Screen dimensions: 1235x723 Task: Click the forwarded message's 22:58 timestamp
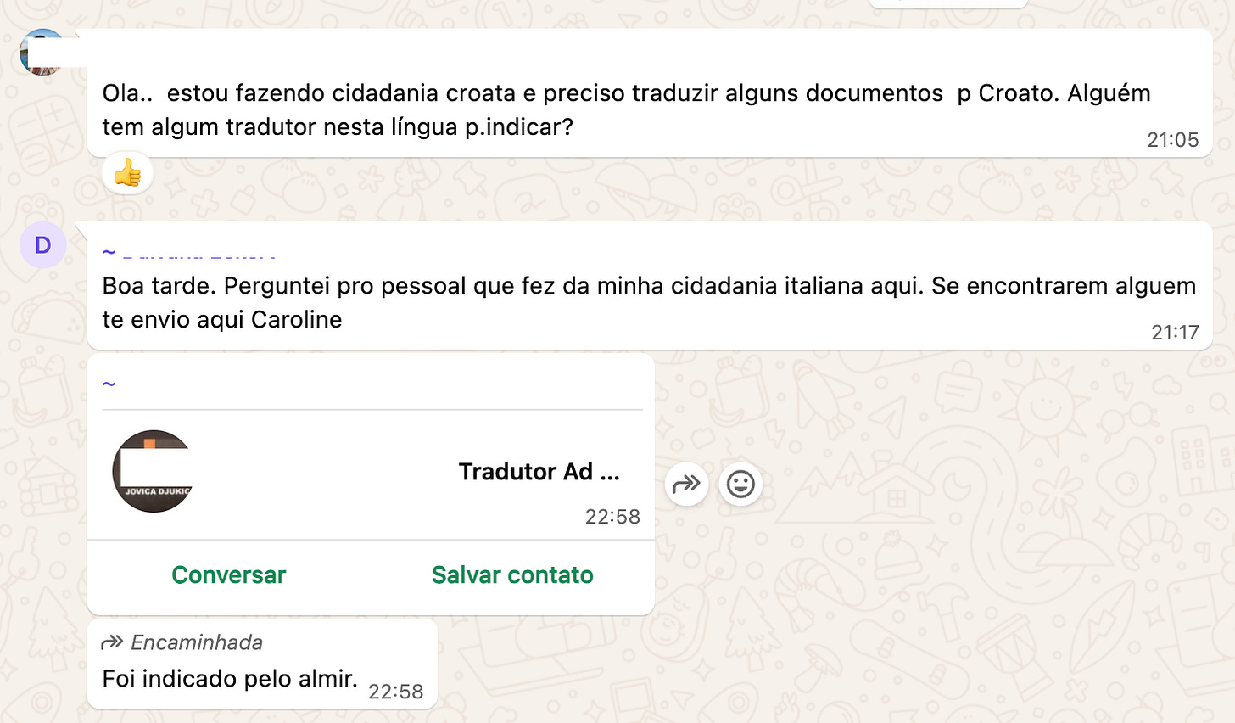click(395, 692)
